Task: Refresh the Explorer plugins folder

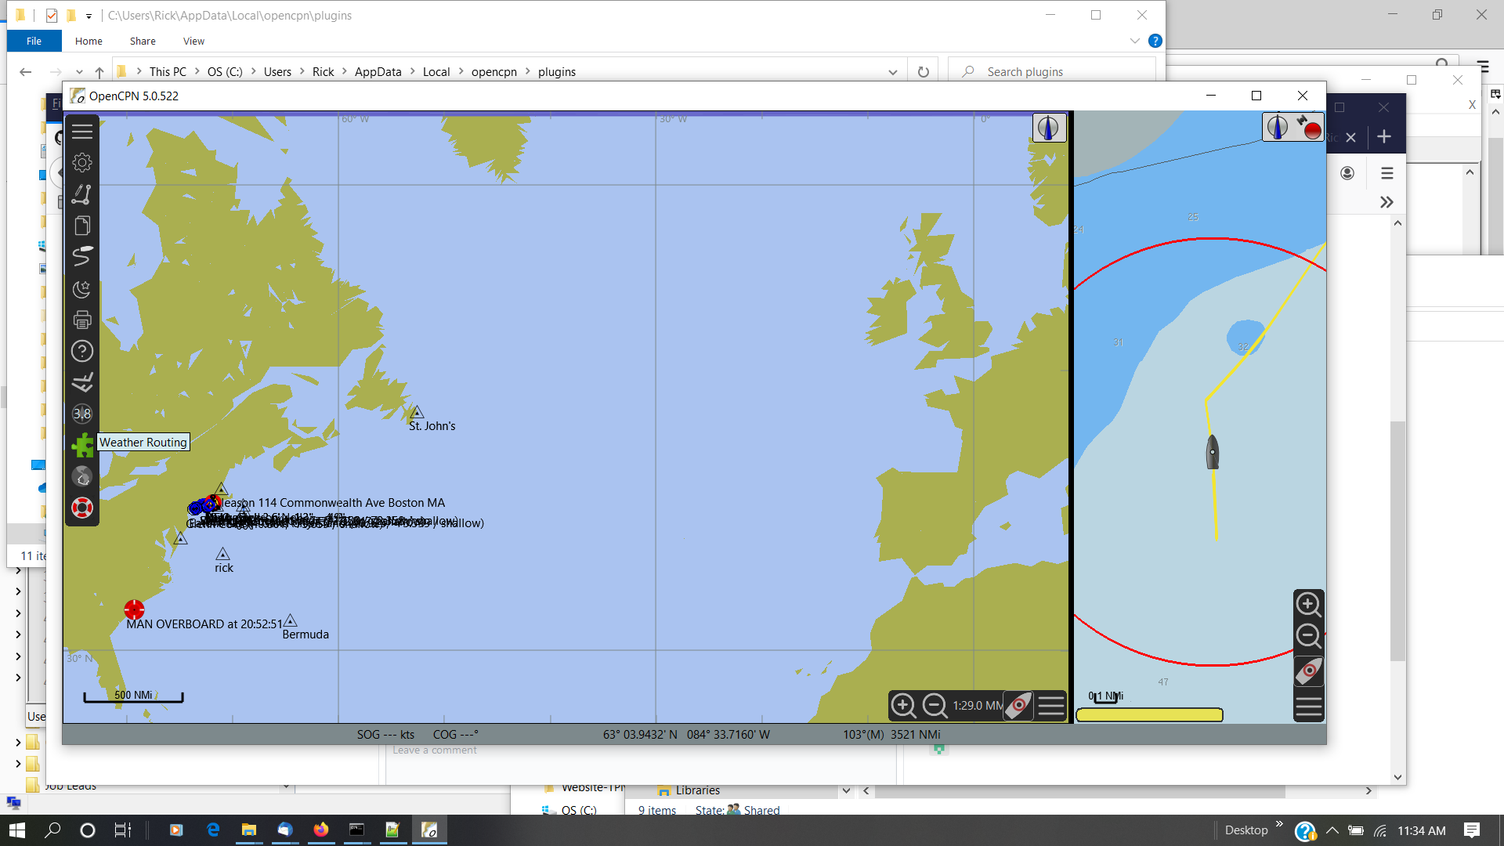Action: [924, 72]
